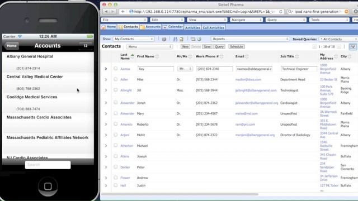Click the New button
Image resolution: width=358 pixels, height=201 pixels.
(x=185, y=47)
